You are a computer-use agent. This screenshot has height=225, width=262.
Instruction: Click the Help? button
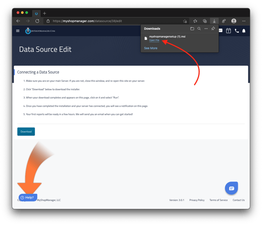coord(28,198)
